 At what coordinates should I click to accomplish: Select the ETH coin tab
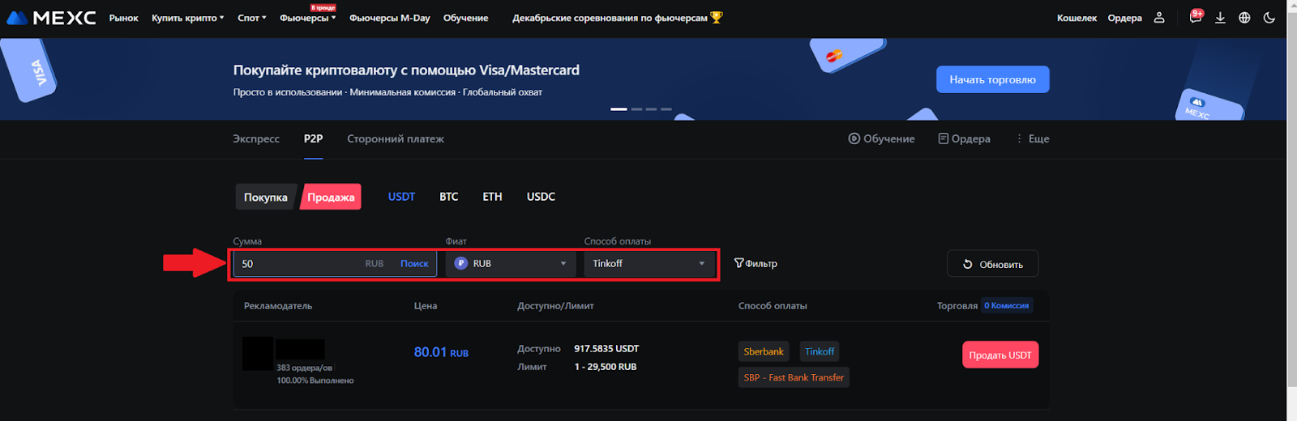(492, 197)
